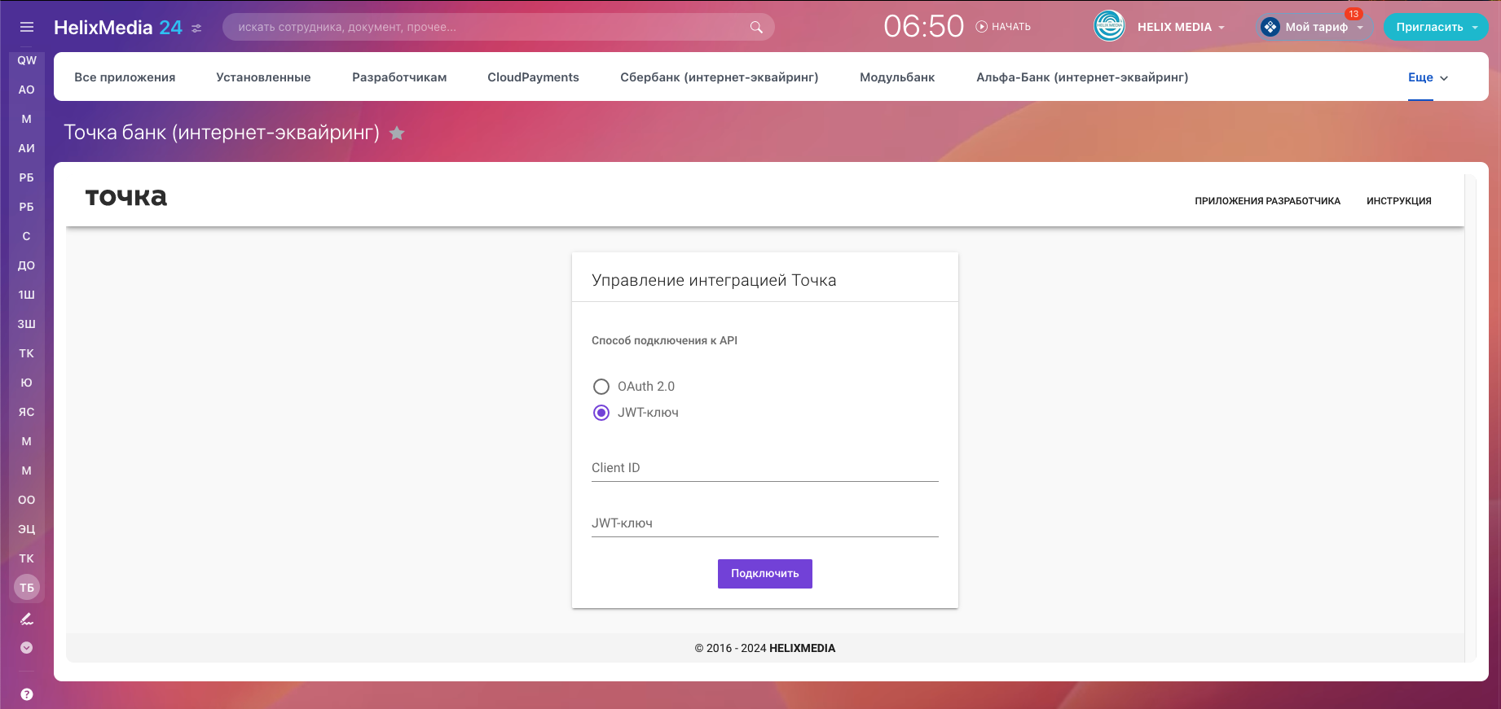1501x709 pixels.
Task: Click the Мой тариф button
Action: pyautogui.click(x=1315, y=27)
